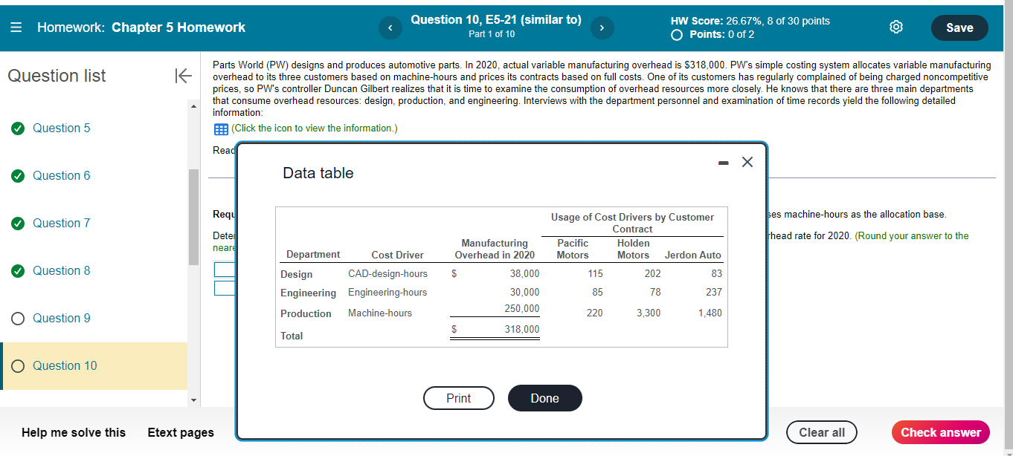This screenshot has width=1013, height=456.
Task: Save the homework
Action: (959, 27)
